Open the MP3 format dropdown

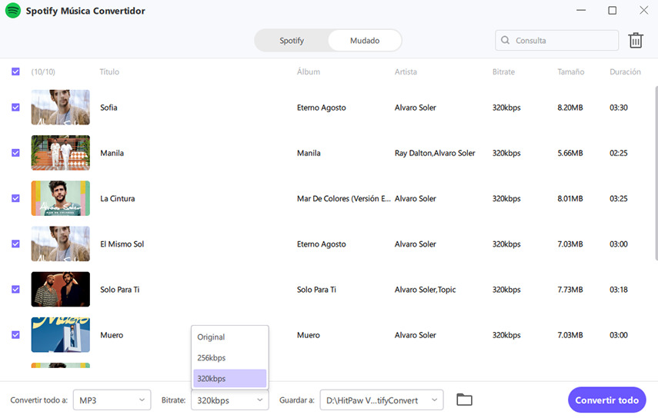point(112,400)
